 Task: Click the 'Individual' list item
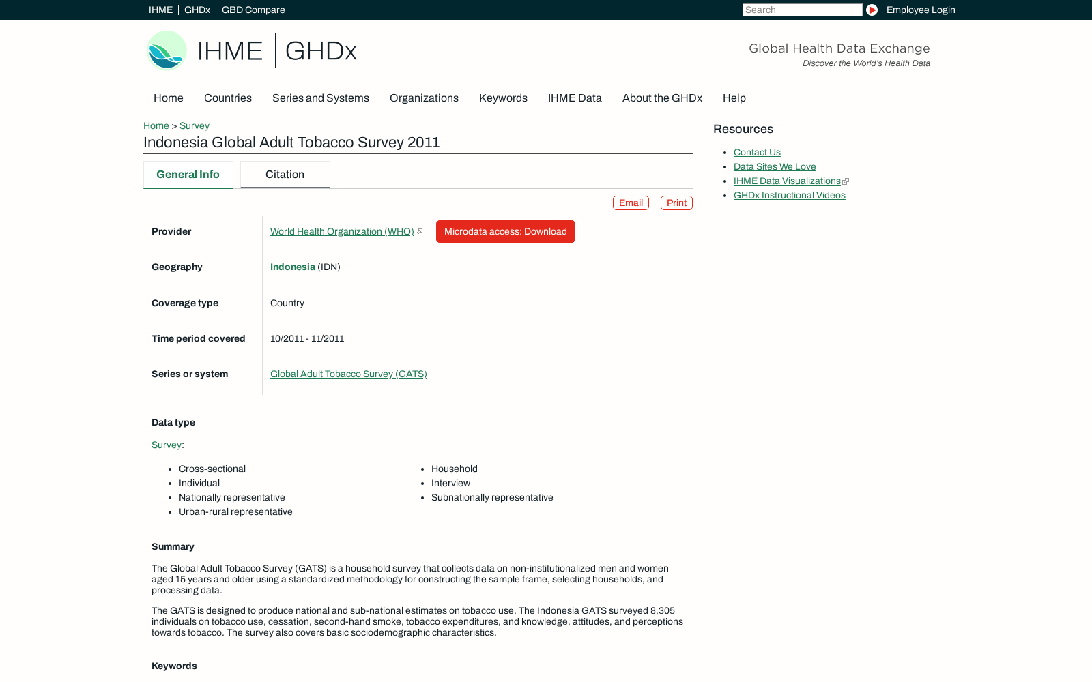(x=199, y=484)
